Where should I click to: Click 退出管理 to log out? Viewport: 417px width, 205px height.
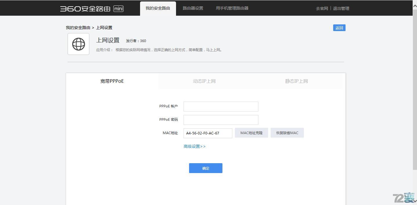coord(341,8)
